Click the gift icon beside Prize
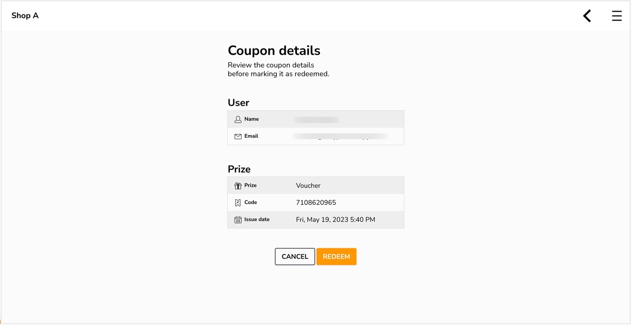 tap(238, 186)
